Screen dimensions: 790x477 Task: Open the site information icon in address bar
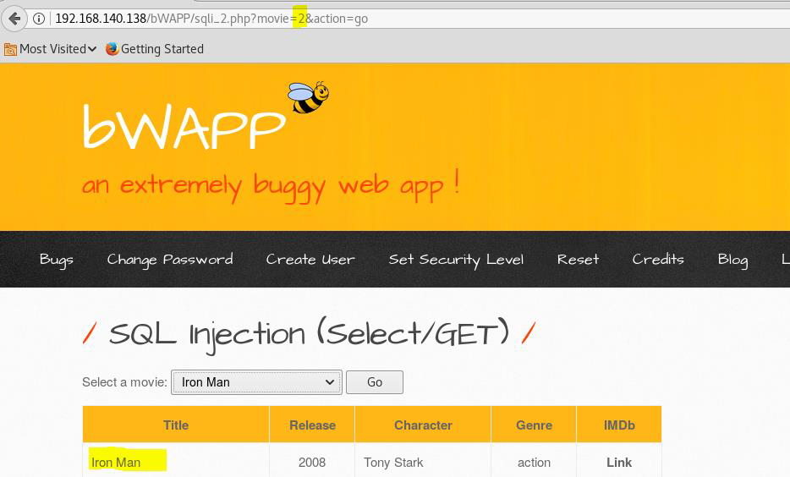[x=39, y=19]
